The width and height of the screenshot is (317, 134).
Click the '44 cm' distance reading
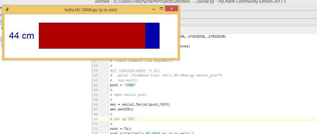click(21, 36)
